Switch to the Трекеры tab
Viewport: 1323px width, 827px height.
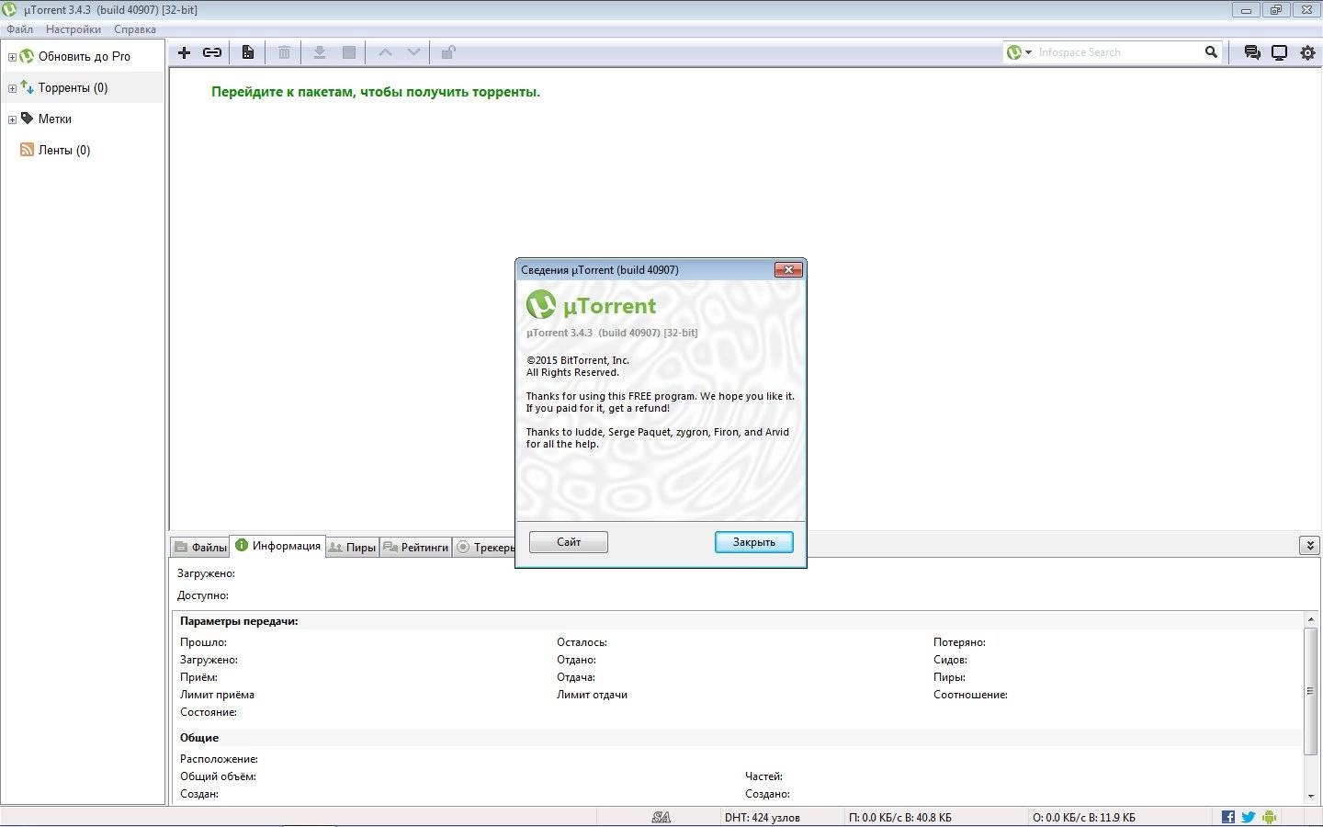click(484, 547)
